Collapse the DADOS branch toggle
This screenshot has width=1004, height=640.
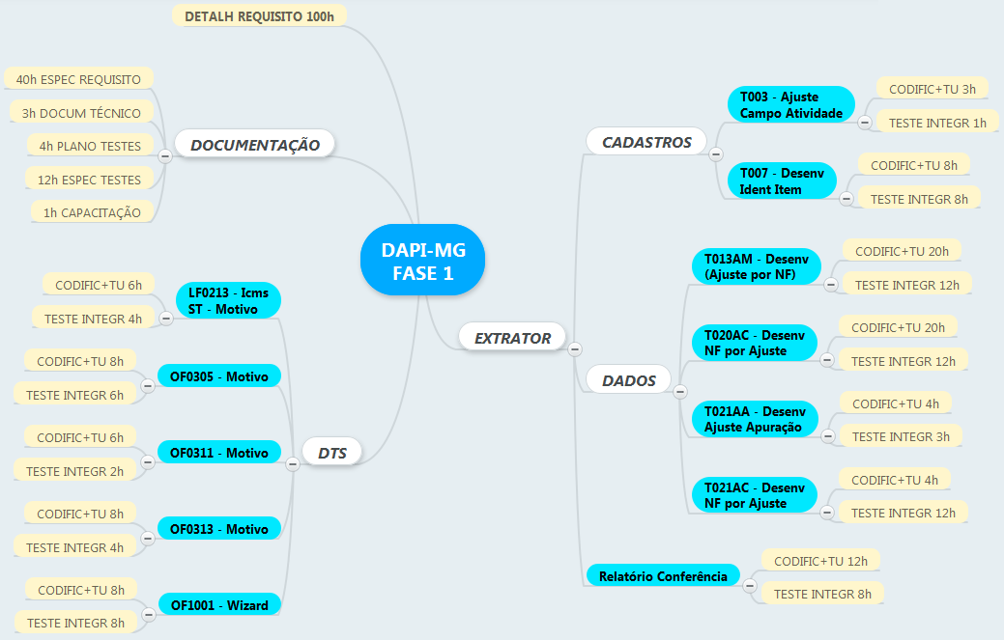point(680,391)
